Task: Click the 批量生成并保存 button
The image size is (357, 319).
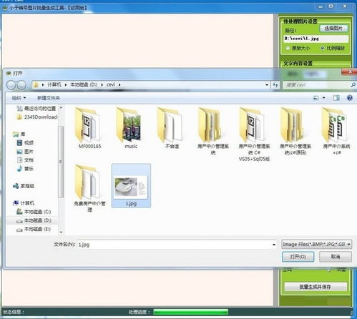Action: [316, 287]
